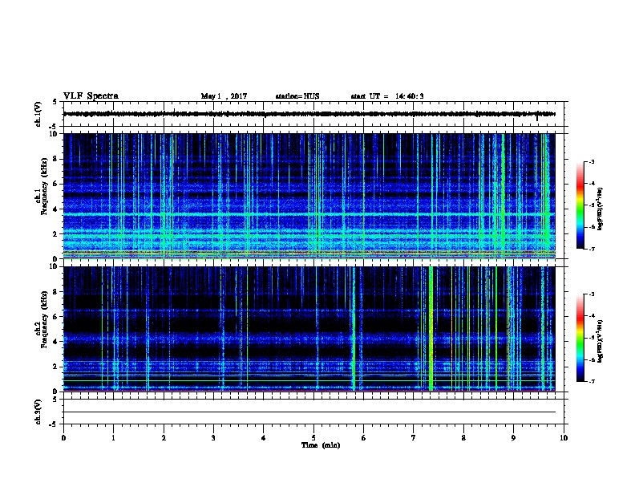Click the wide green burst in ch.2 spectrogram
635x491 pixels.
click(x=431, y=329)
